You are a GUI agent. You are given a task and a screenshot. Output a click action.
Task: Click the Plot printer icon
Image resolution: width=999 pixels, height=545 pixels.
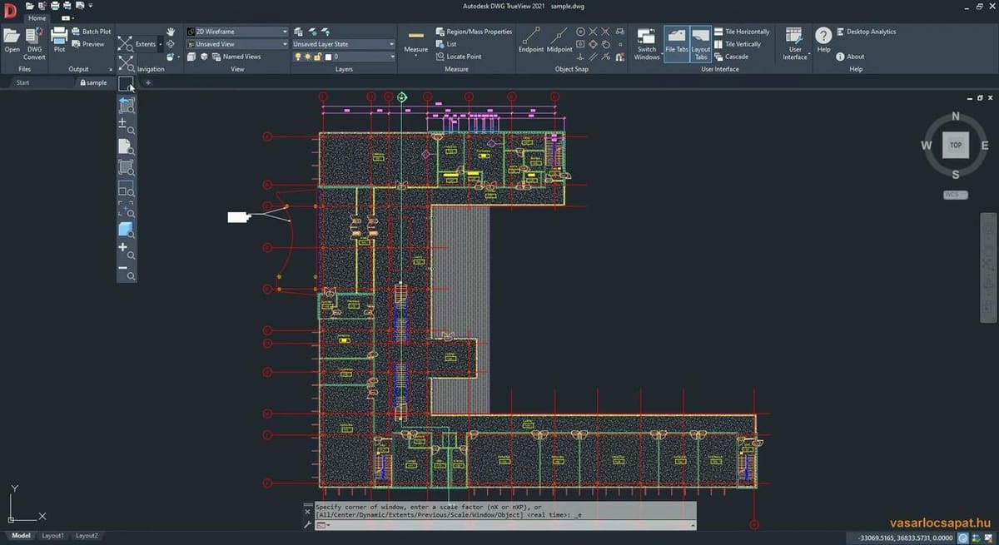59,37
